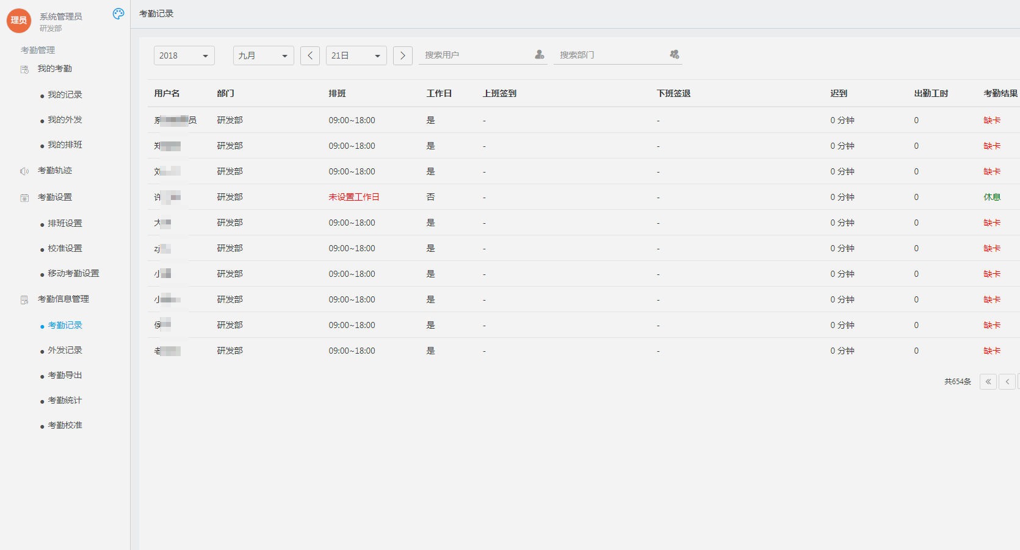Open 考勤导出 in sidebar
This screenshot has height=550, width=1020.
pos(65,376)
